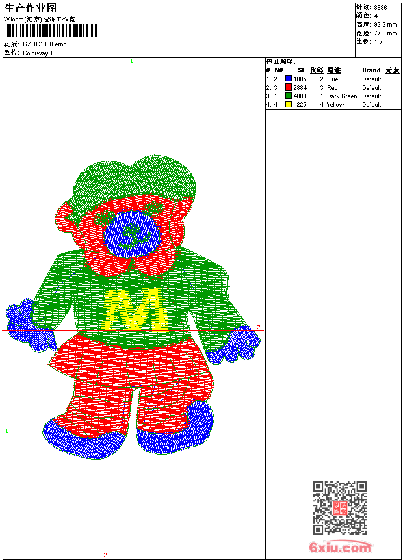Click the scale value 1.70
The width and height of the screenshot is (403, 560).
(x=380, y=42)
